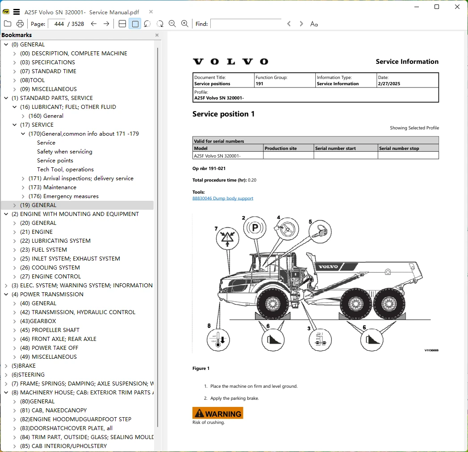Expand (00) DESCRIPTION, COMPLETE MACHINE
This screenshot has width=468, height=452.
tap(14, 54)
